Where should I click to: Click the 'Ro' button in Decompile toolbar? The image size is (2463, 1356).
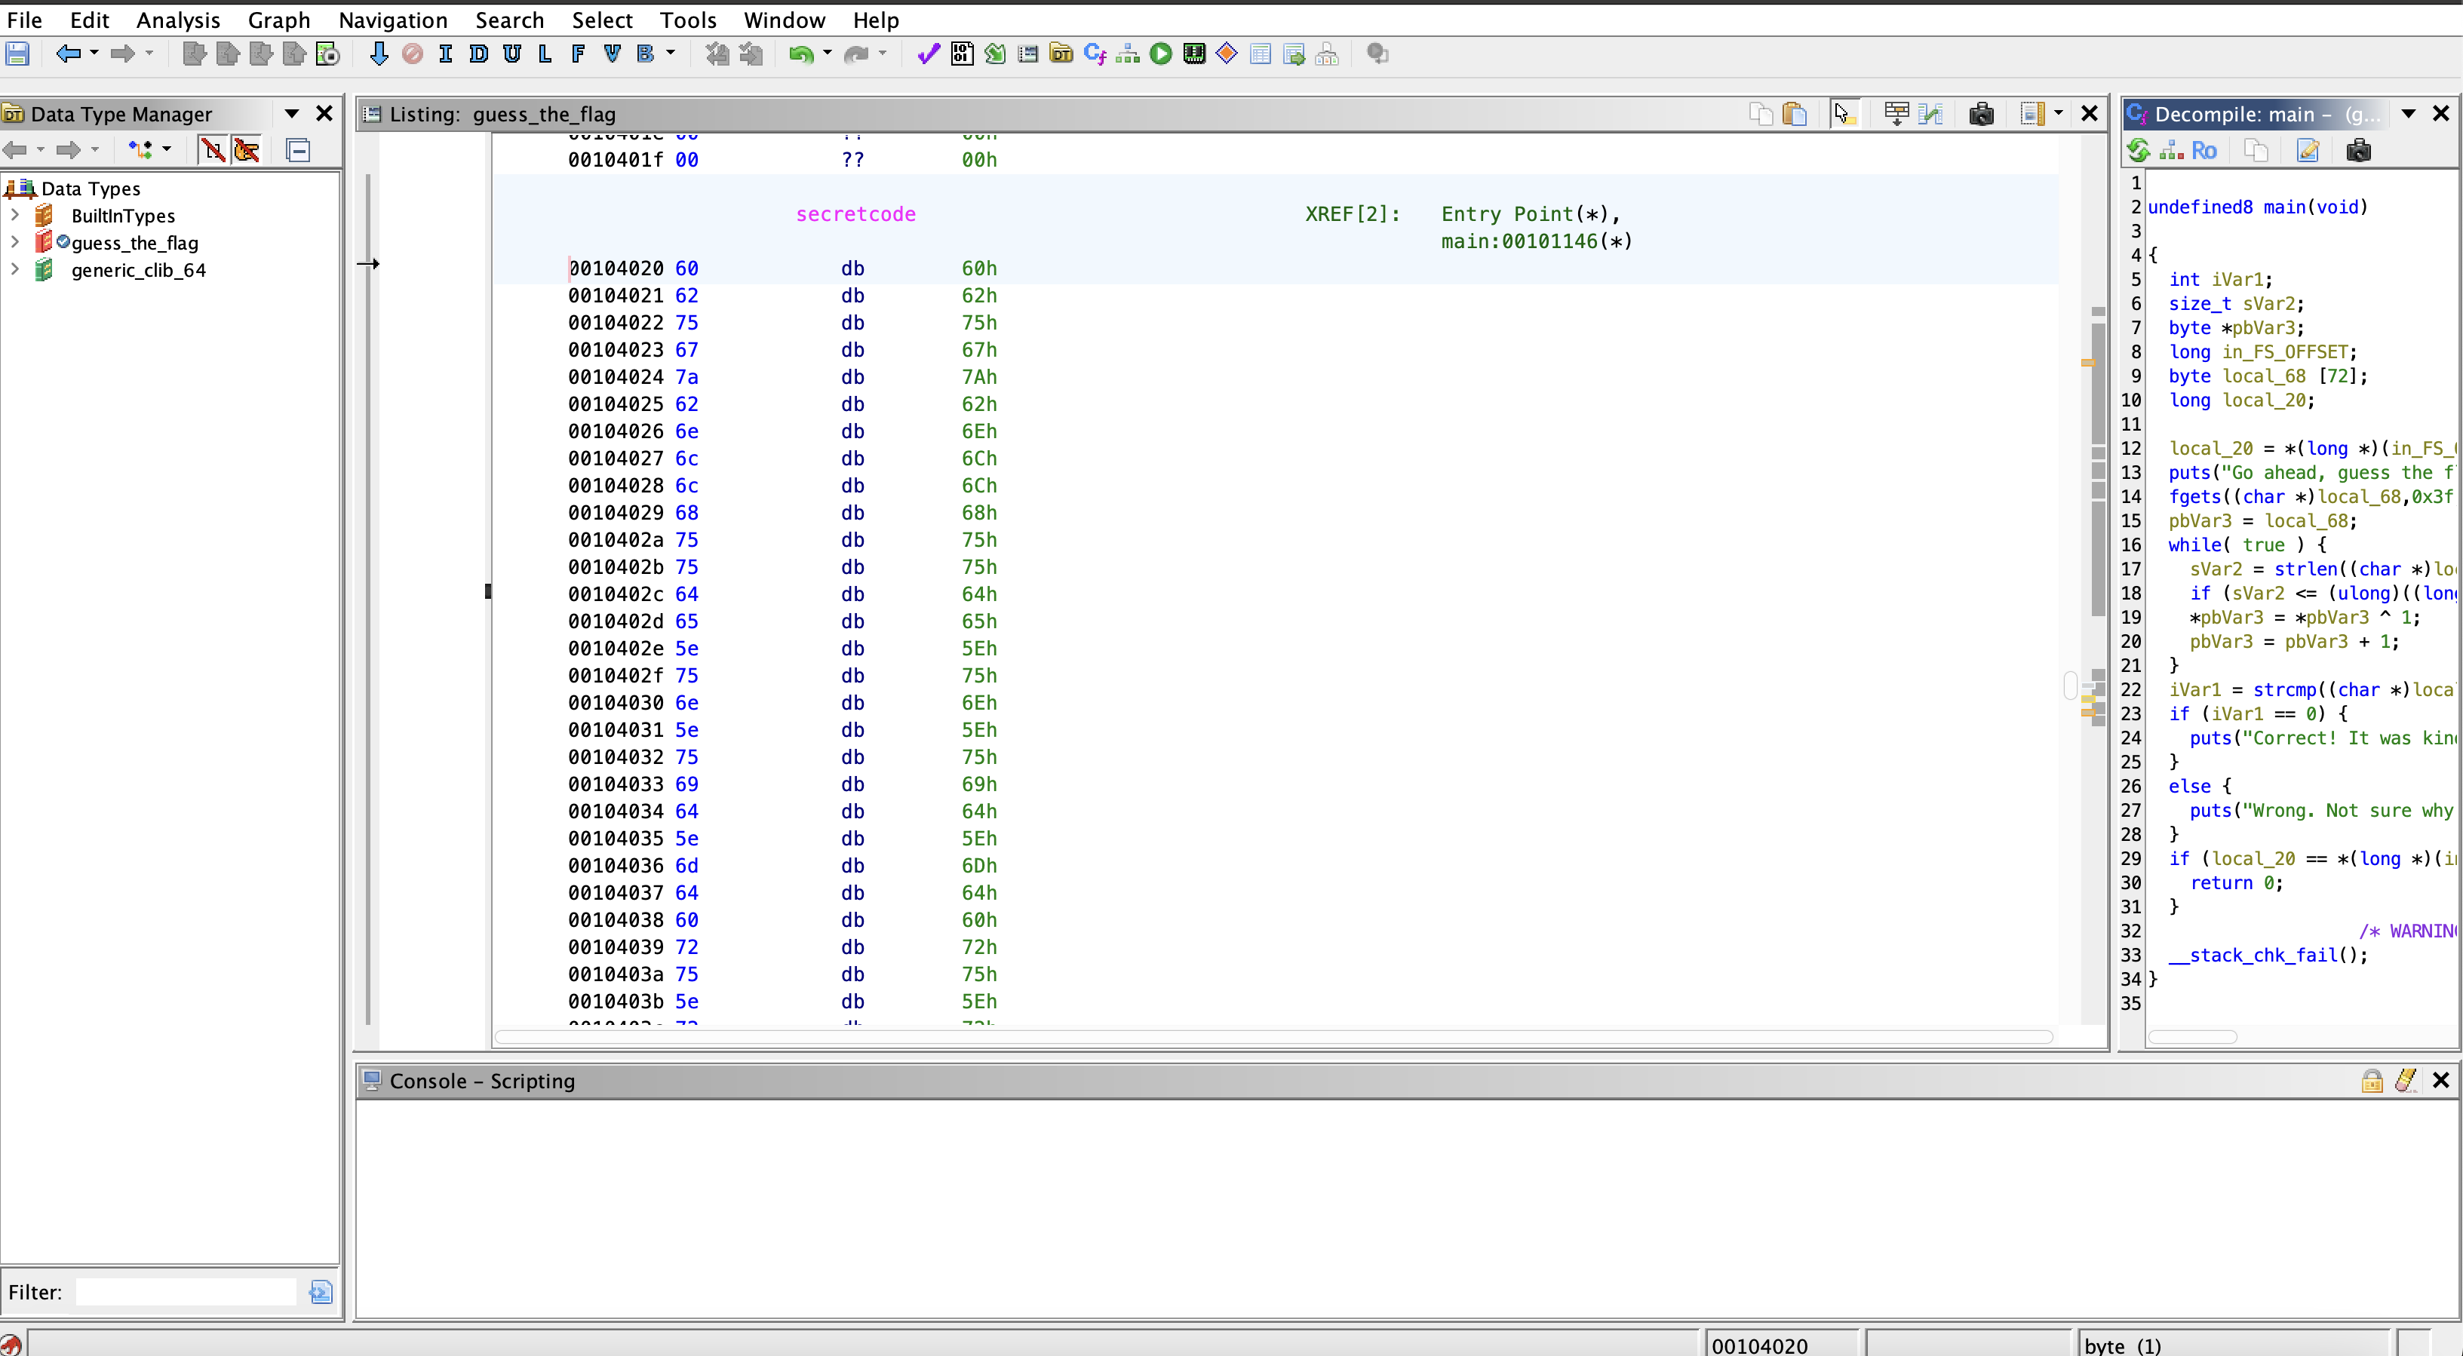[x=2204, y=150]
